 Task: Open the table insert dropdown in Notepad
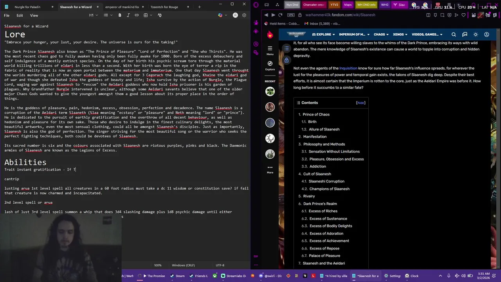point(147,15)
